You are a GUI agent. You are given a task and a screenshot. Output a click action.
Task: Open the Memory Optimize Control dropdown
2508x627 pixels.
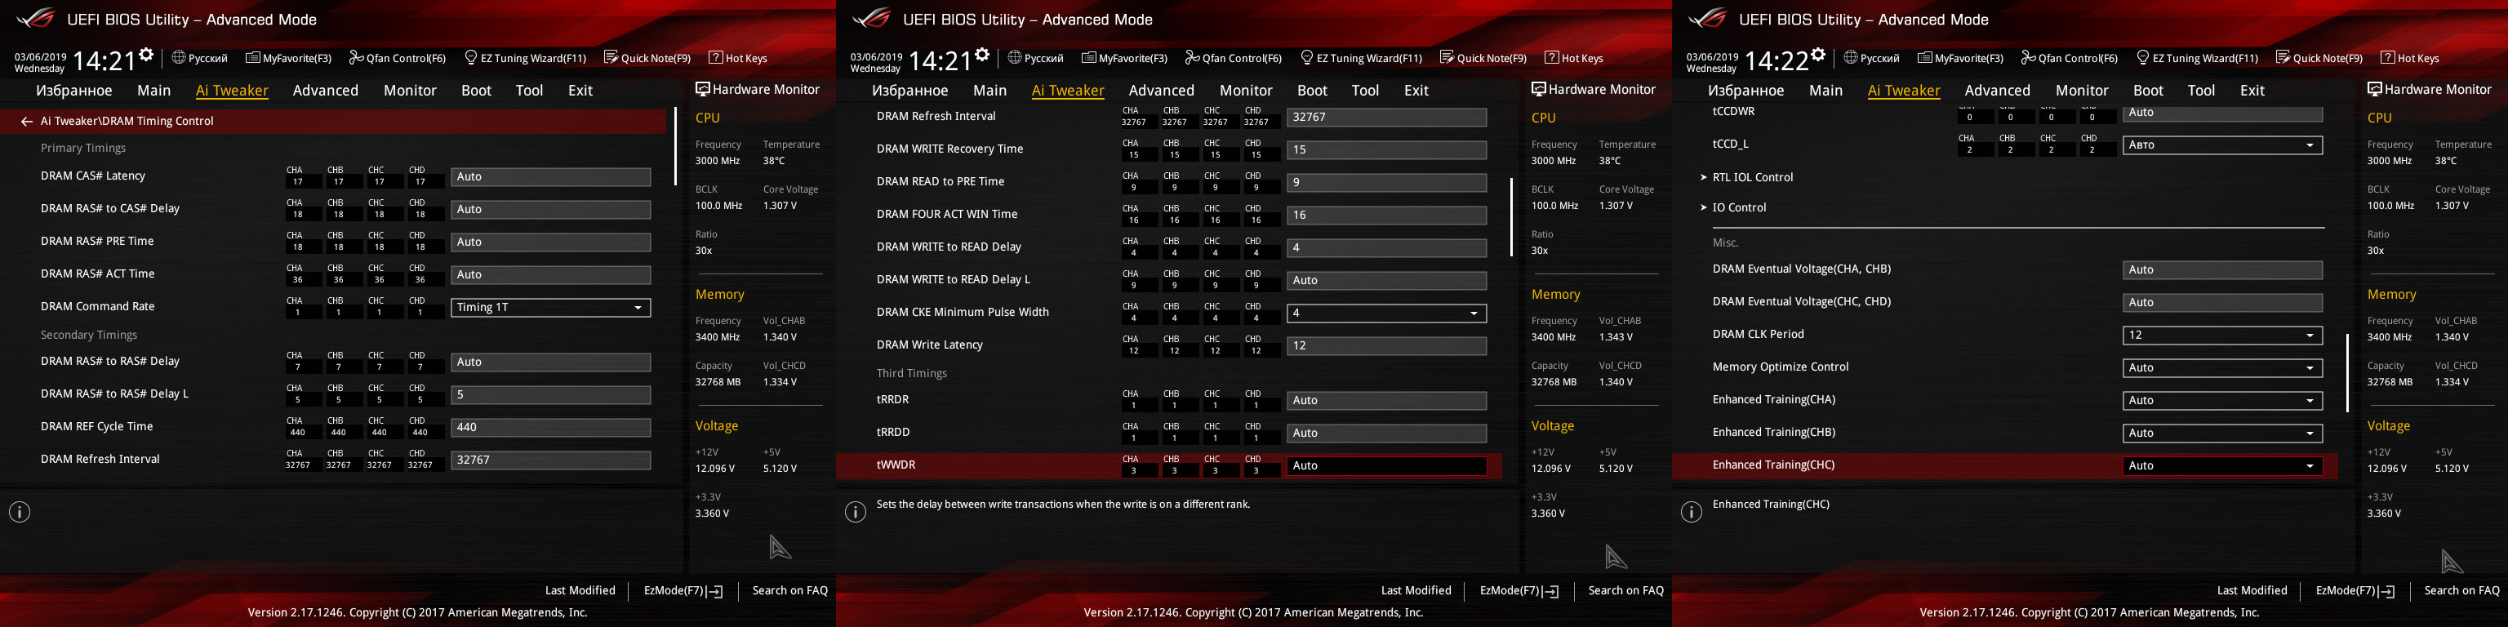2223,368
